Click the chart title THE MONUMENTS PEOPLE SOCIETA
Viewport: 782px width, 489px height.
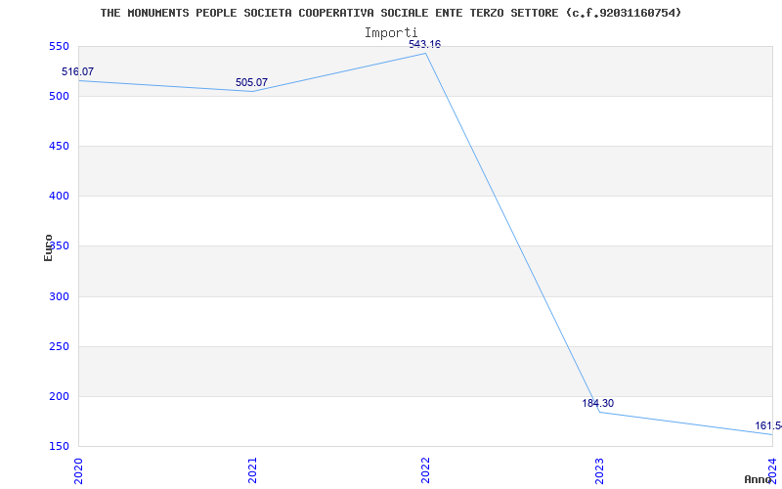[390, 13]
